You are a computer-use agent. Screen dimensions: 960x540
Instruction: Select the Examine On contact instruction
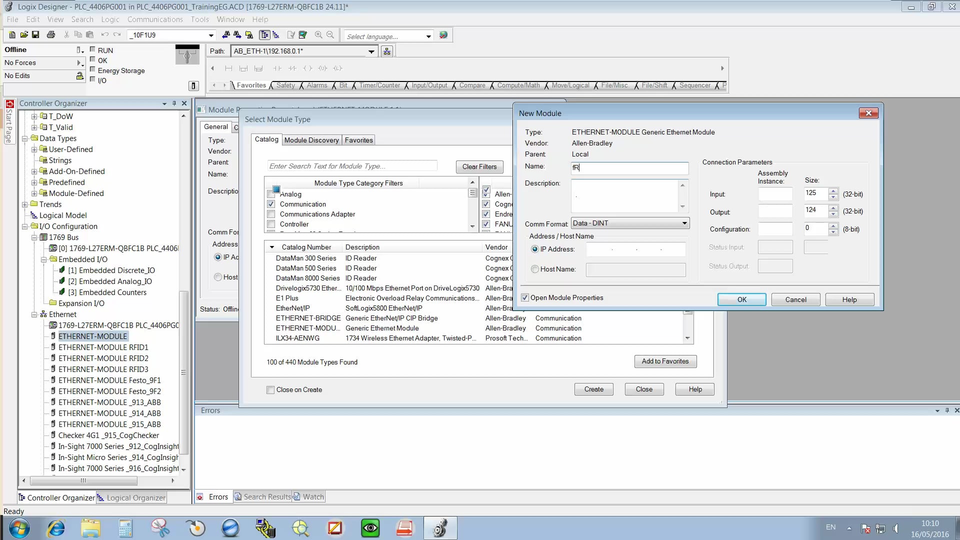click(277, 68)
